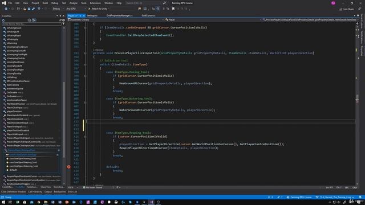Click the Open File folder icon

tap(25, 9)
